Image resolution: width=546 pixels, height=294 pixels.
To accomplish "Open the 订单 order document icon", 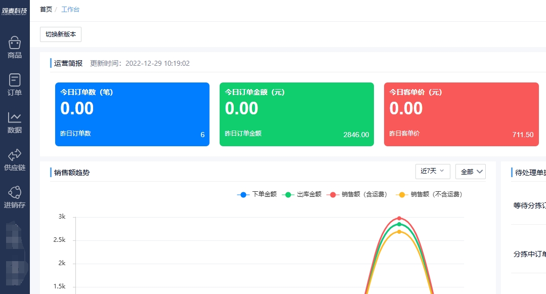I will [x=15, y=80].
